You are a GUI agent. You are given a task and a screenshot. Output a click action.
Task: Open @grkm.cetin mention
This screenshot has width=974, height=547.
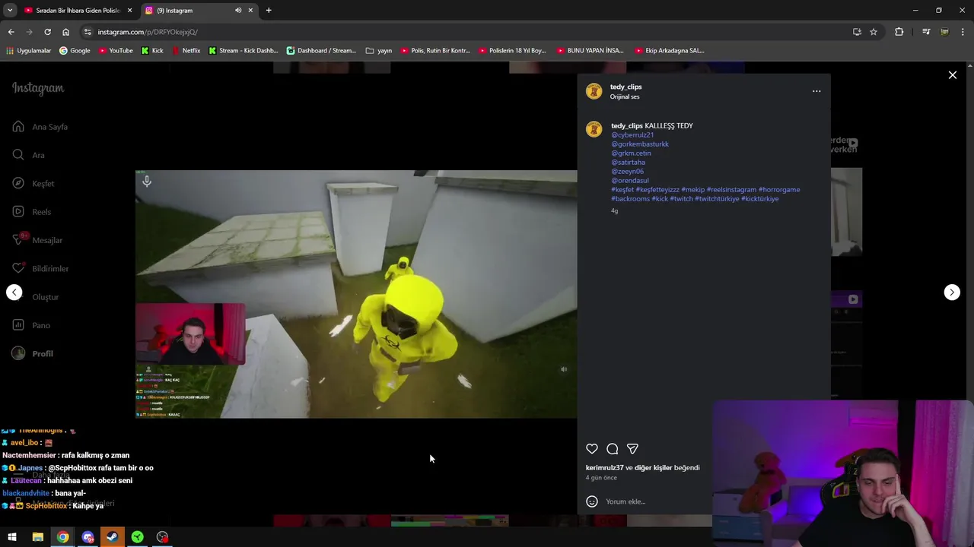tap(631, 153)
